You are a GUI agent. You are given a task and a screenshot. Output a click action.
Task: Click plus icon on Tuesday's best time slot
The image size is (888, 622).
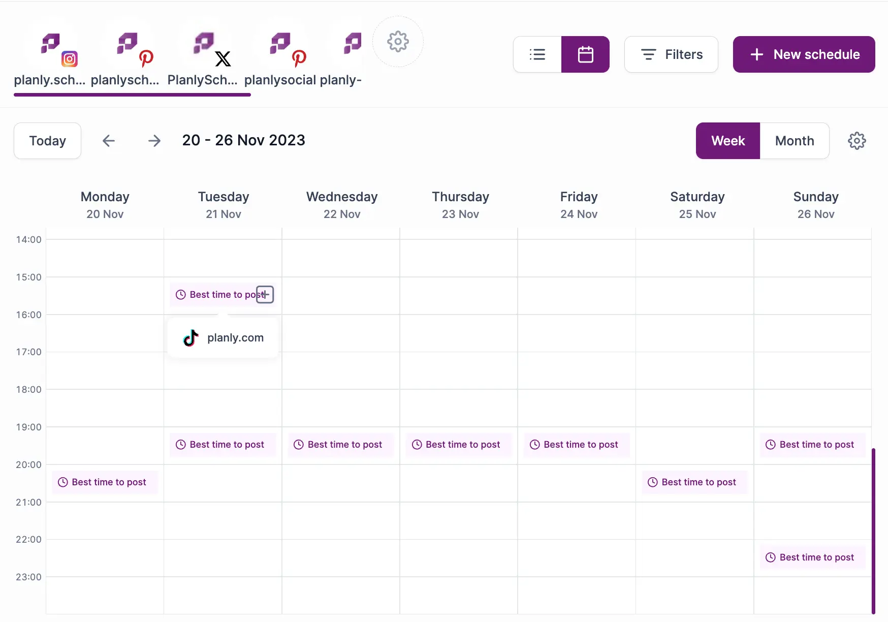pos(265,295)
